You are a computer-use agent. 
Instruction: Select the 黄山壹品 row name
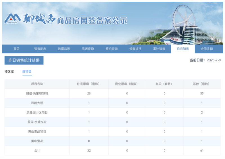click(37, 141)
